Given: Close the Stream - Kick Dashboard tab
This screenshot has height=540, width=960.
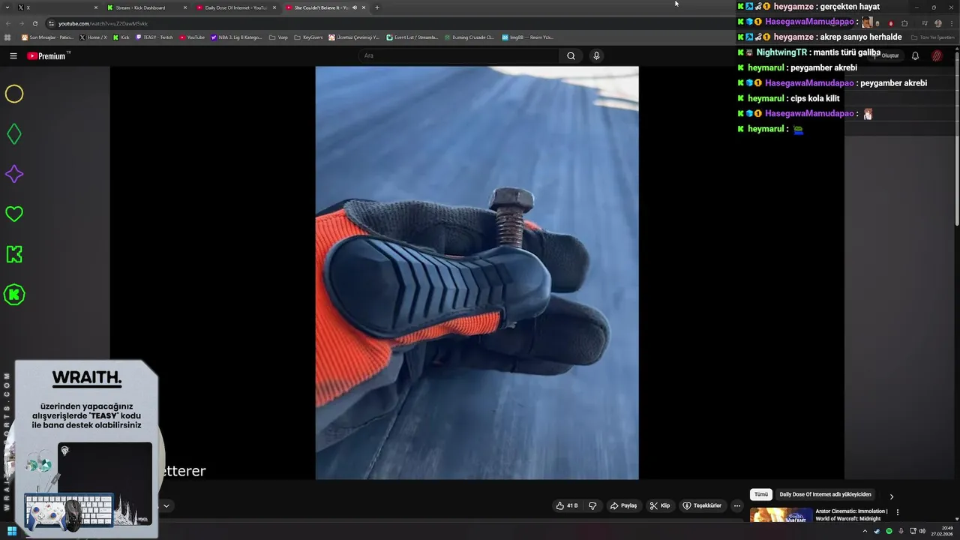Looking at the screenshot, I should [184, 7].
